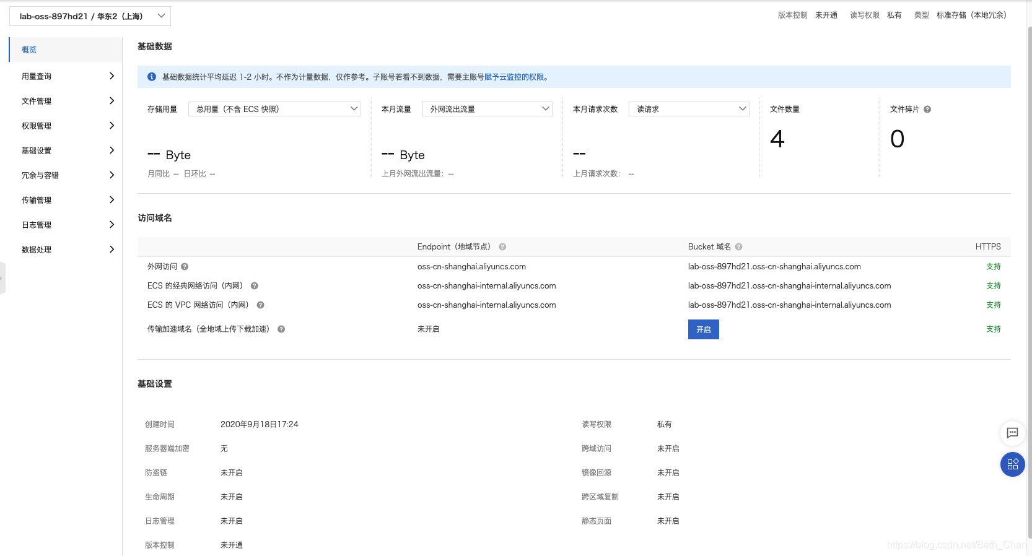Viewport: 1032px width, 556px height.
Task: Expand 数据处理 sidebar menu
Action: 66,250
